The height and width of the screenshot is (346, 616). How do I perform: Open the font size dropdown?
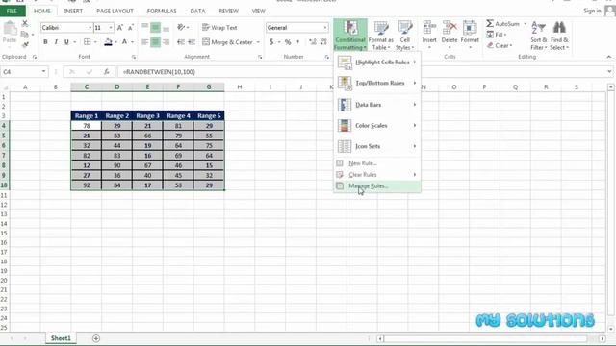pos(111,28)
